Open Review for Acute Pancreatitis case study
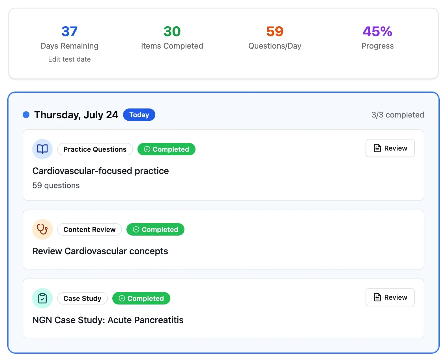The height and width of the screenshot is (361, 447). click(x=390, y=297)
